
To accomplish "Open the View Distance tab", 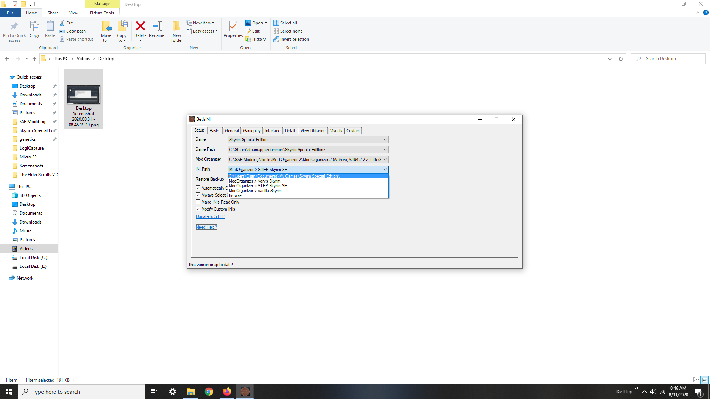I will 313,131.
